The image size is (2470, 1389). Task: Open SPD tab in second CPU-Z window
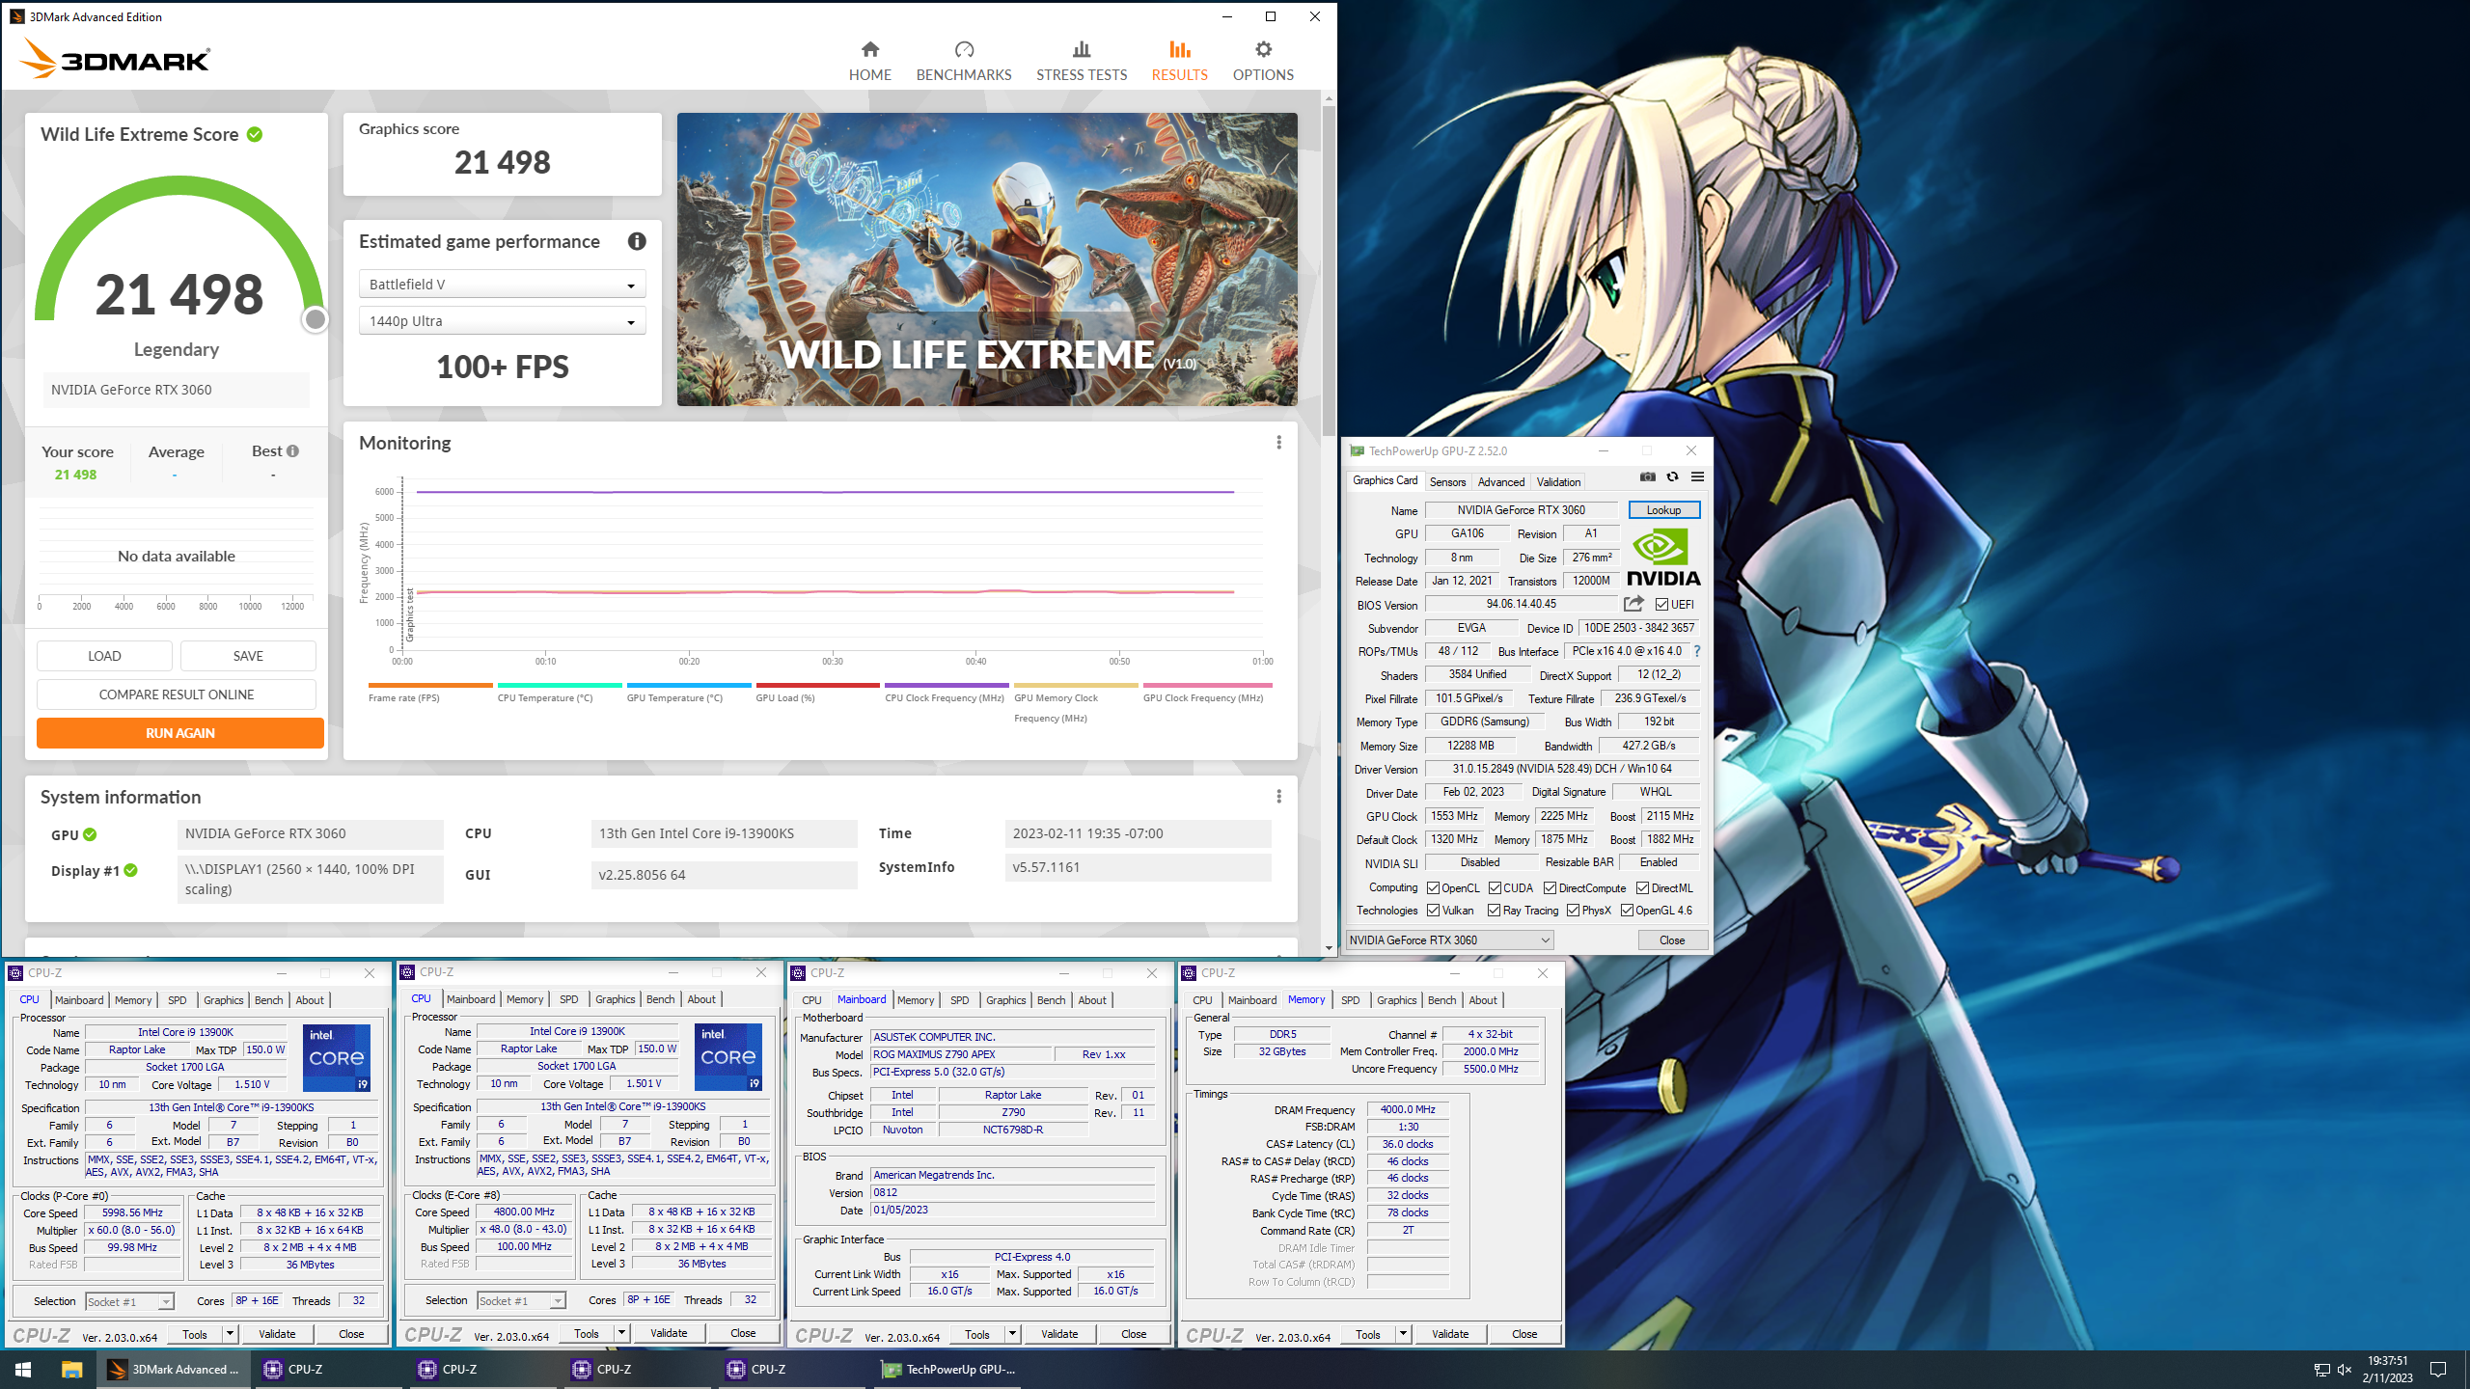click(x=569, y=999)
